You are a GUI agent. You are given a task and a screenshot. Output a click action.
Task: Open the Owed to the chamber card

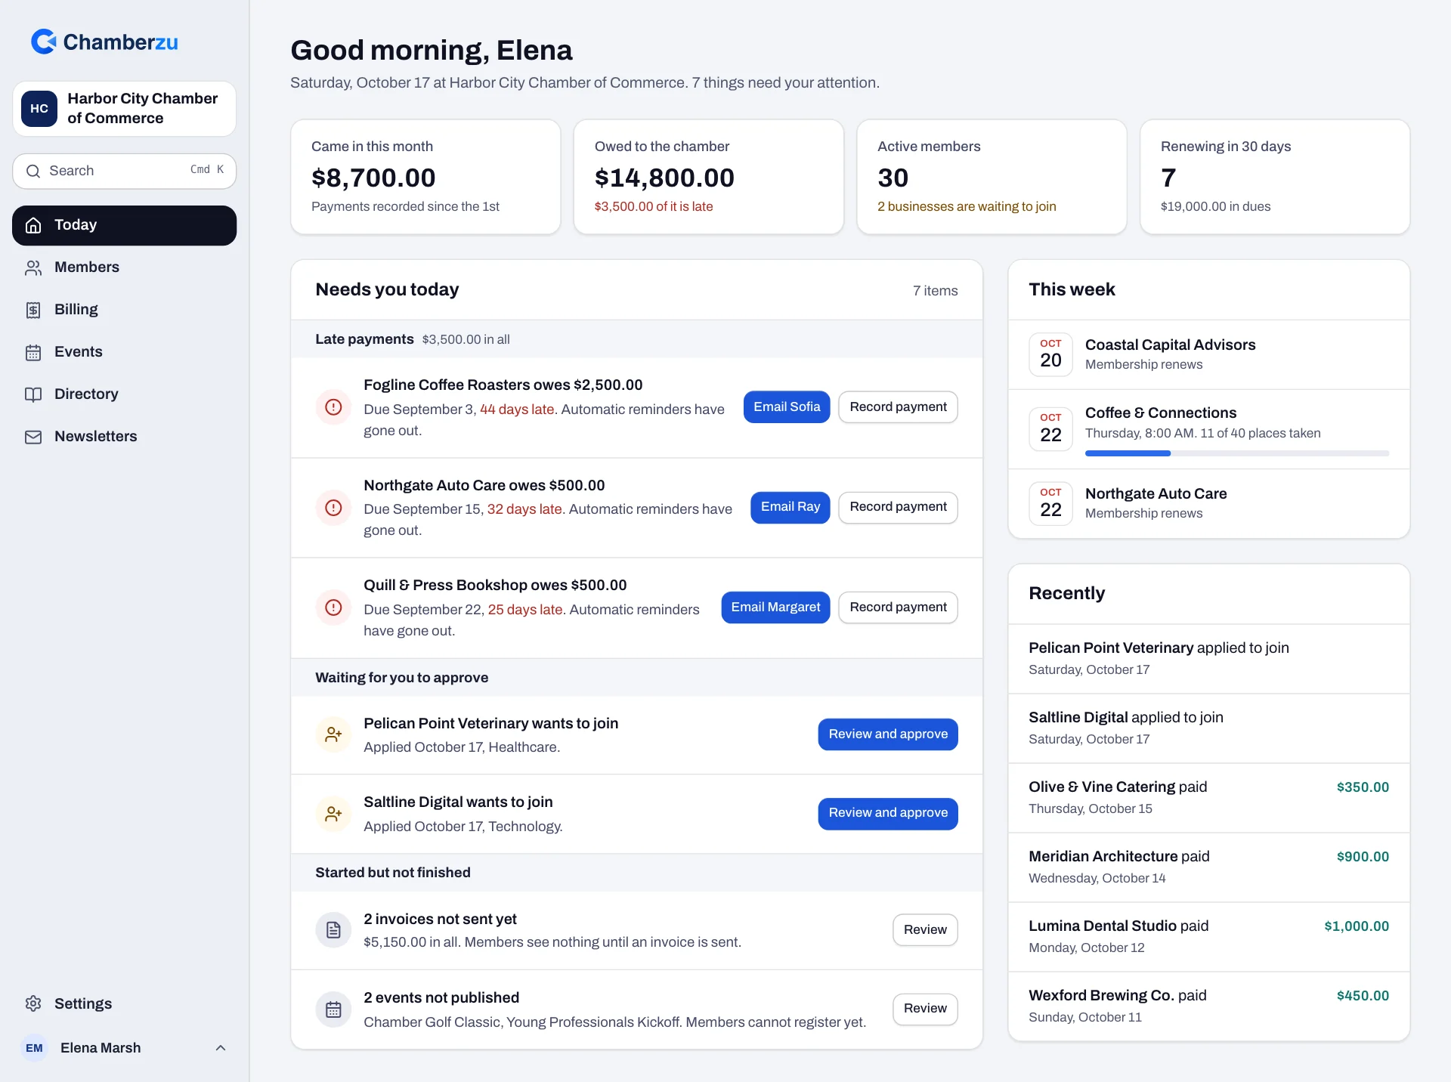pos(709,177)
